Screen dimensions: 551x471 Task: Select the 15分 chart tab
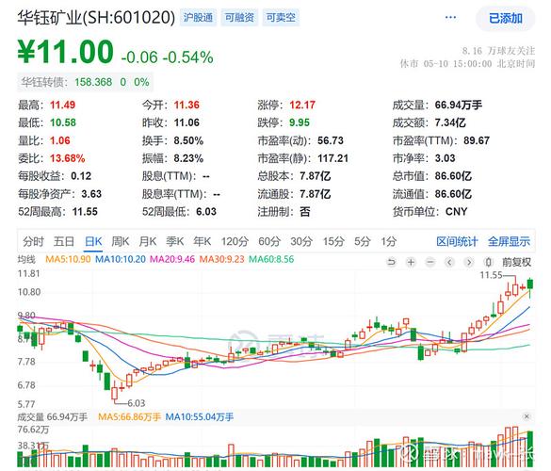333,241
